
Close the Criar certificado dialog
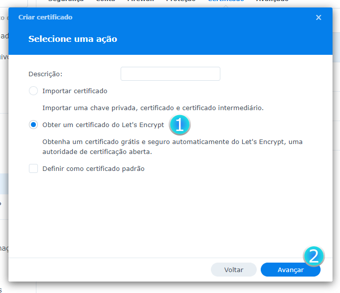point(319,17)
